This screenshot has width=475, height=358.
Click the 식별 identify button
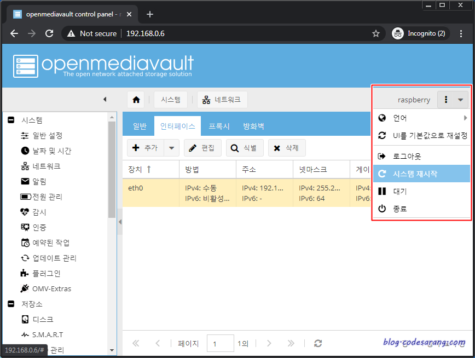[x=245, y=148]
